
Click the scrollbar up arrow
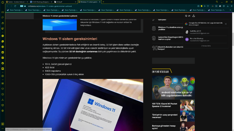click(x=233, y=13)
